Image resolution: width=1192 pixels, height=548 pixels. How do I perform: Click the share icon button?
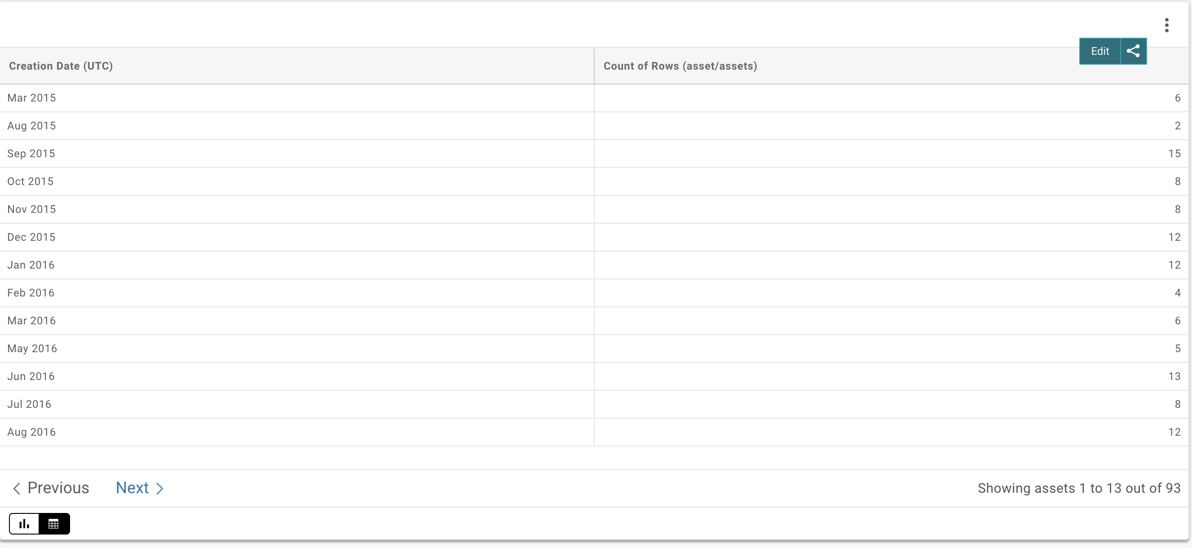1133,51
